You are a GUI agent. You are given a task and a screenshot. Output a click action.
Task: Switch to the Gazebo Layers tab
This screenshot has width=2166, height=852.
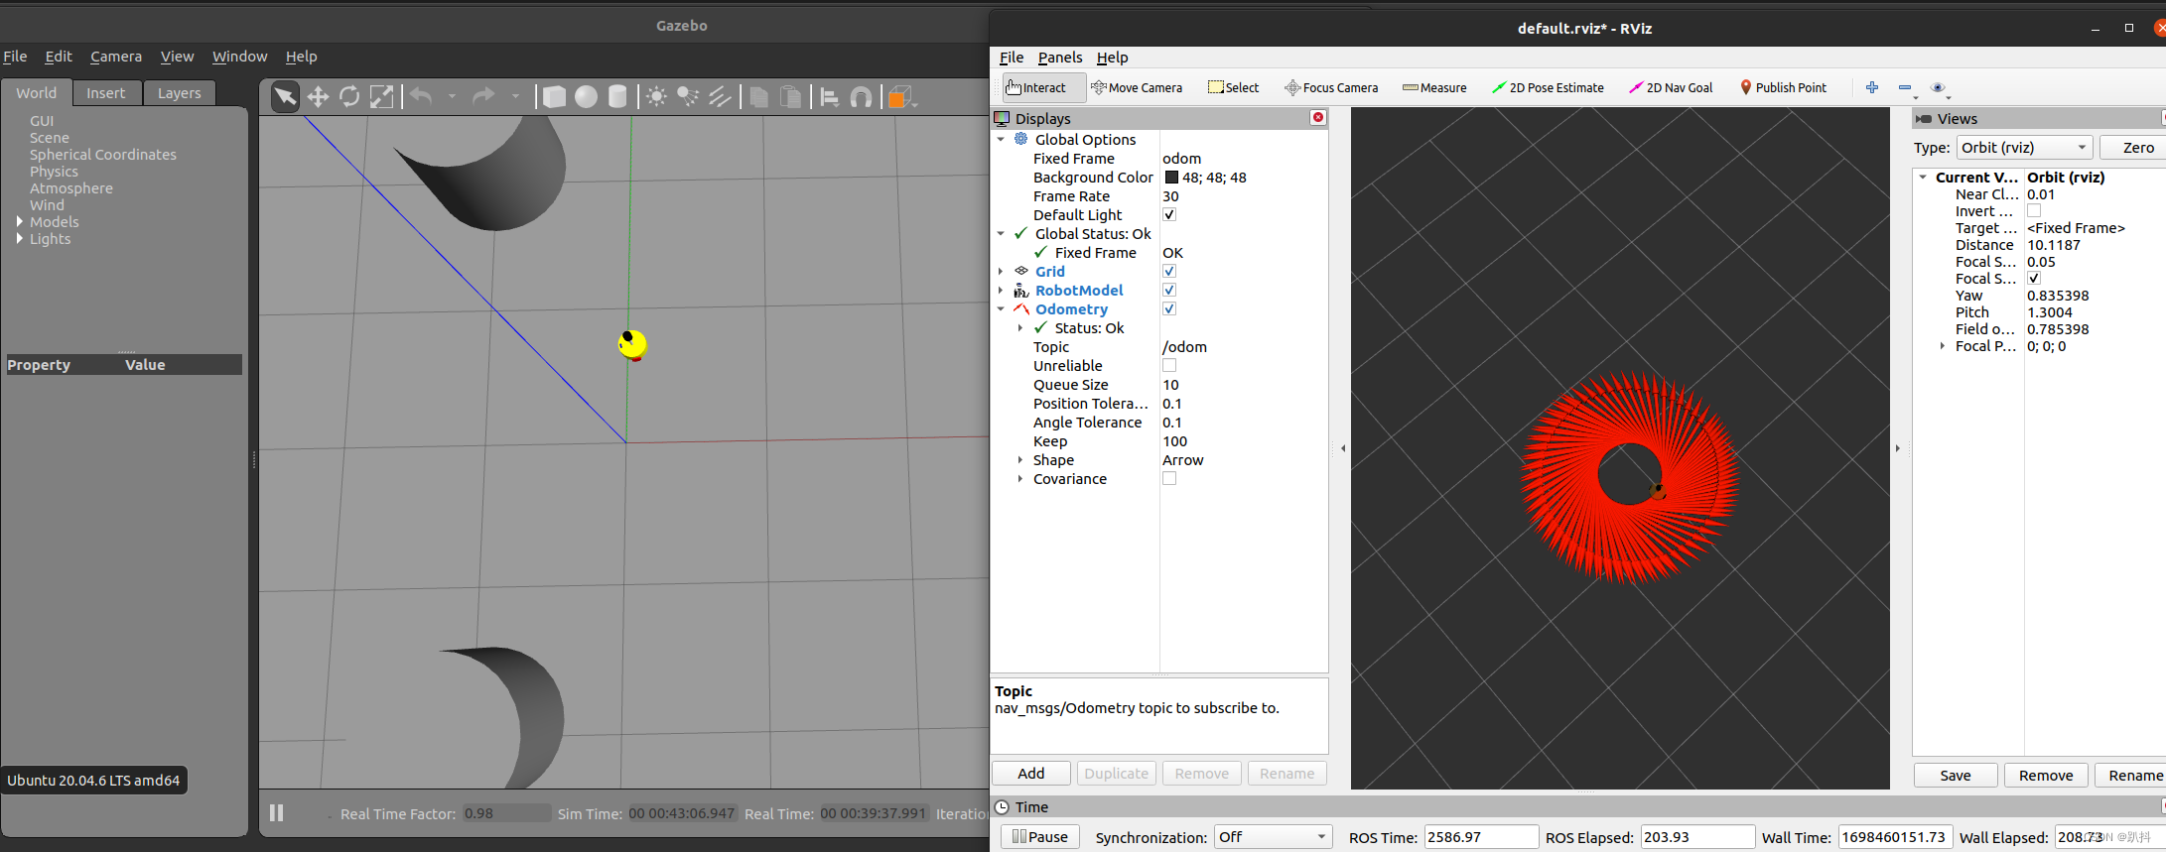pos(180,92)
